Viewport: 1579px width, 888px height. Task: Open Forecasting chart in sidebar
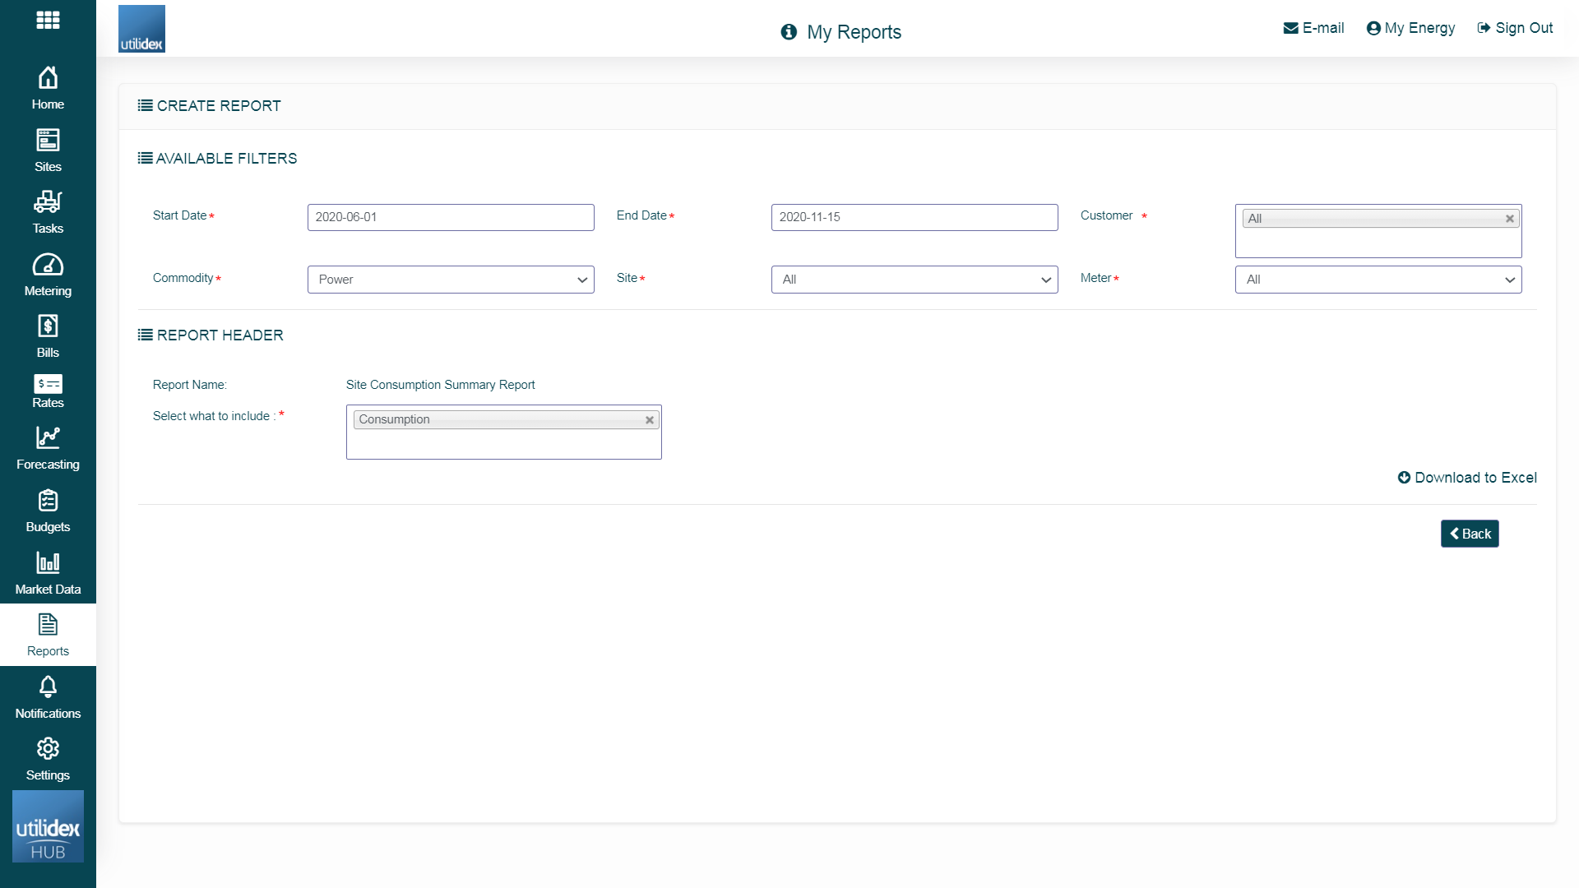48,448
